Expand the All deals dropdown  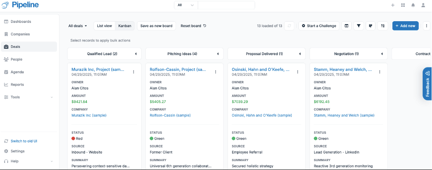(78, 26)
